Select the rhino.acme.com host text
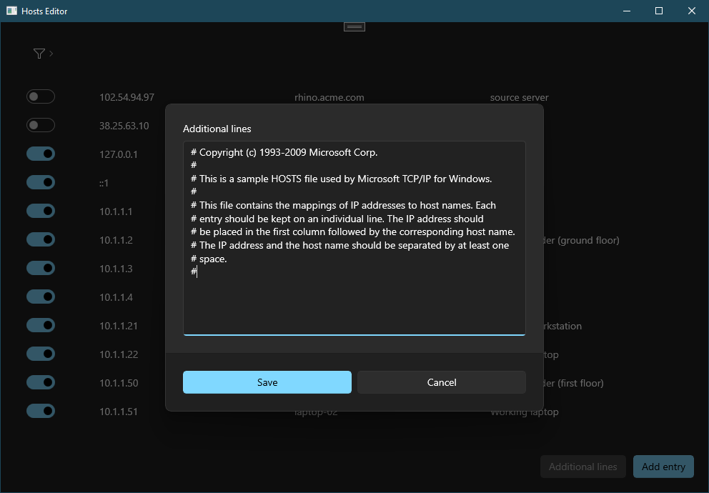709x493 pixels. coord(329,98)
